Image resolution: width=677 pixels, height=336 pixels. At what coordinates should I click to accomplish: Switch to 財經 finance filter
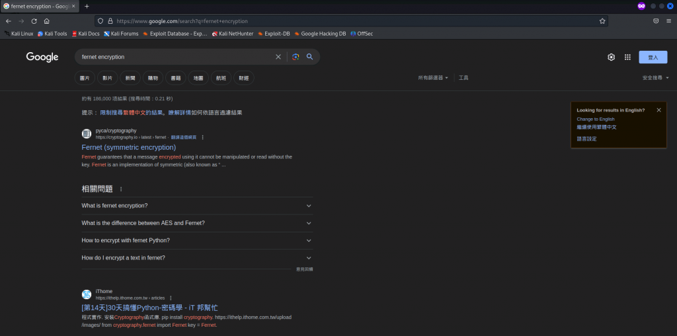[x=244, y=78]
